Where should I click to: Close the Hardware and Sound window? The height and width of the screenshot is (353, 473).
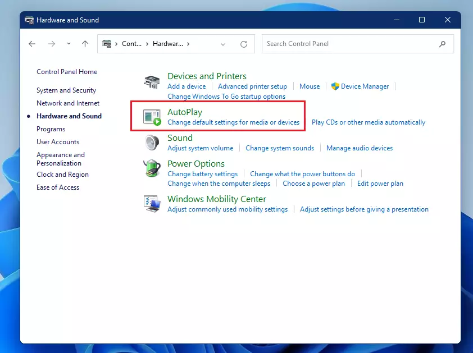(448, 20)
